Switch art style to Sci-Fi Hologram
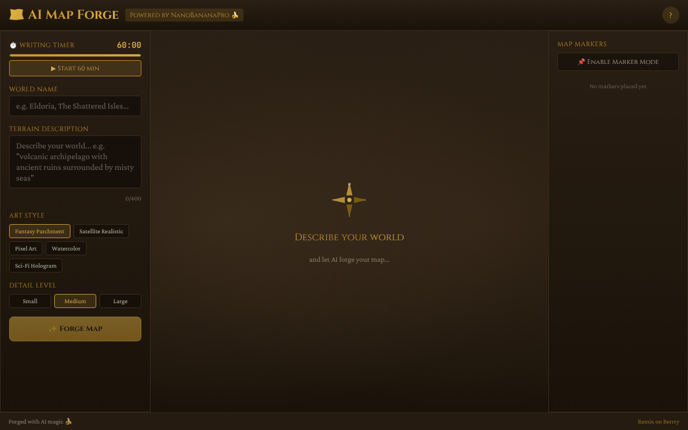The image size is (688, 430). (36, 266)
